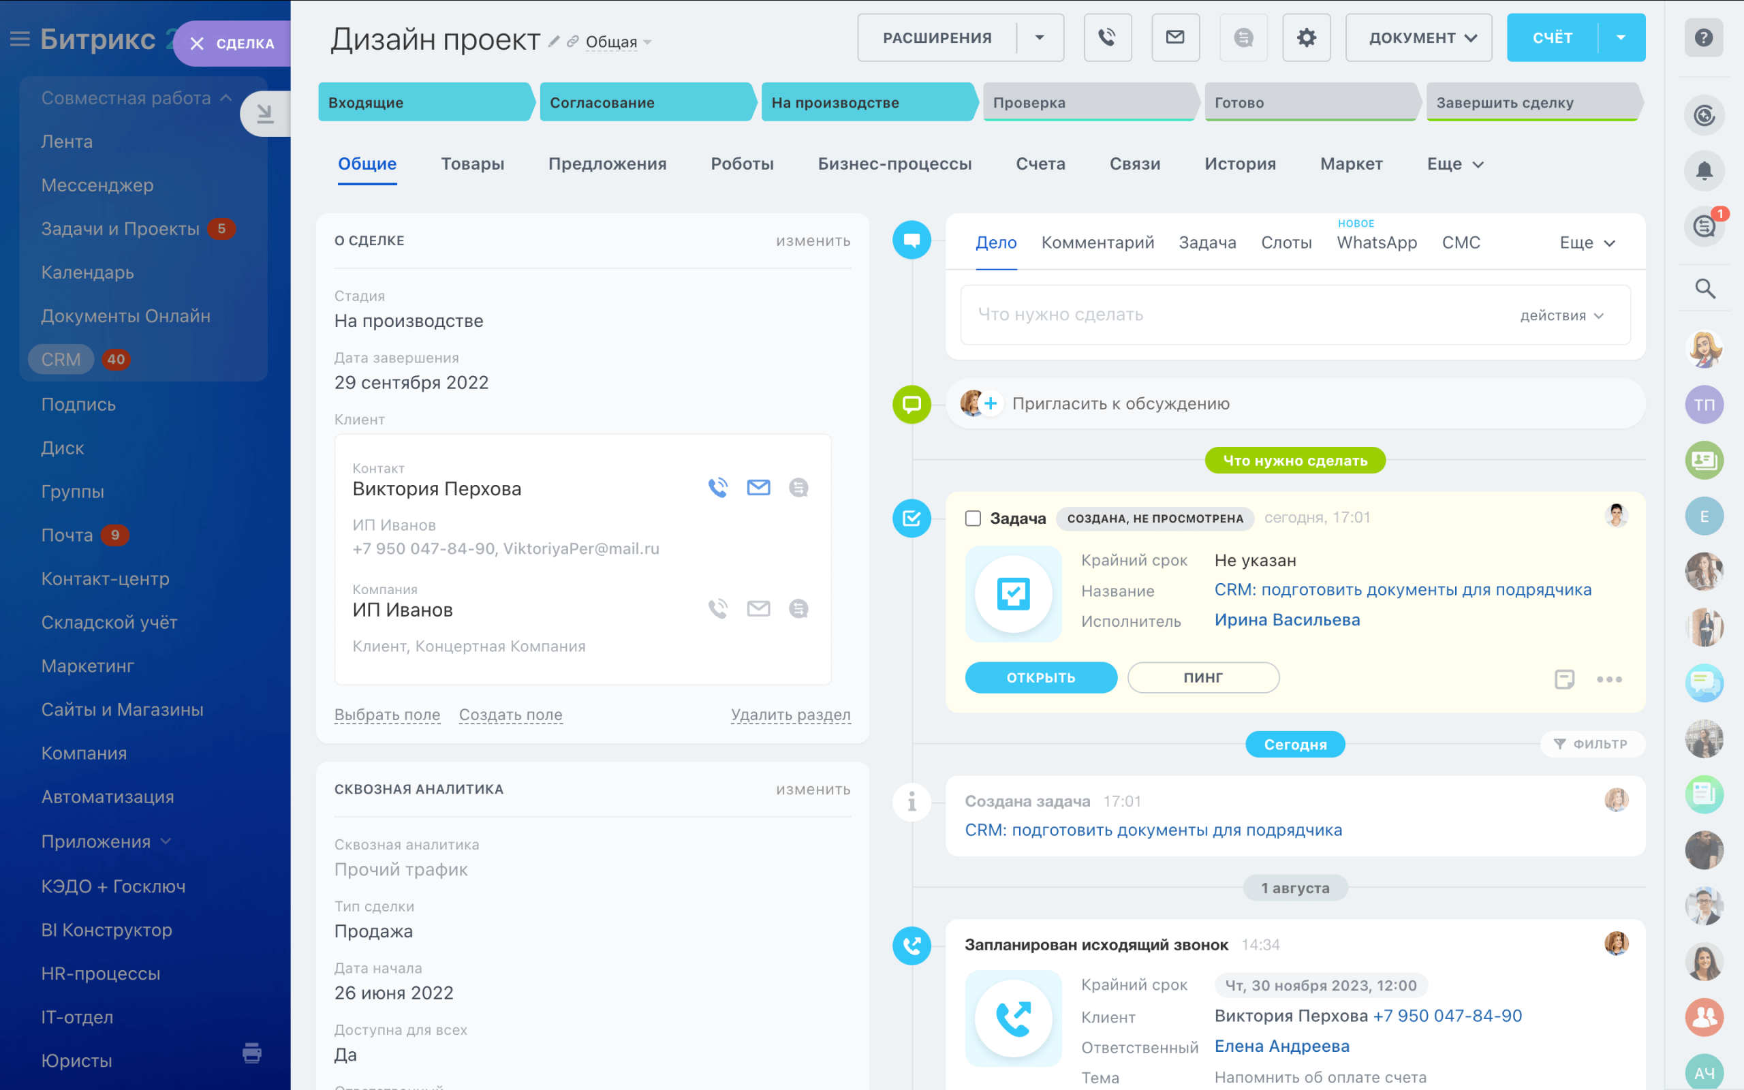The image size is (1744, 1090).
Task: Open the help question mark icon
Action: (1704, 37)
